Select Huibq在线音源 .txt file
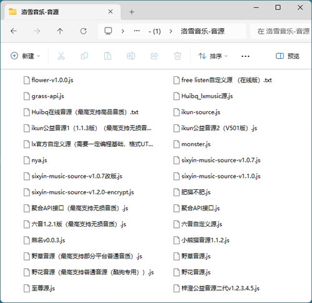Viewport: 312px width, 303px height. coord(81,112)
